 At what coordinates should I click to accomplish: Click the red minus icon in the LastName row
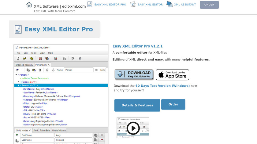coord(102,140)
